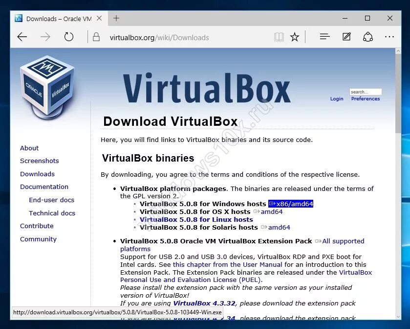Open this chapter from the User Manual link
This screenshot has height=329, width=410.
tap(228, 264)
